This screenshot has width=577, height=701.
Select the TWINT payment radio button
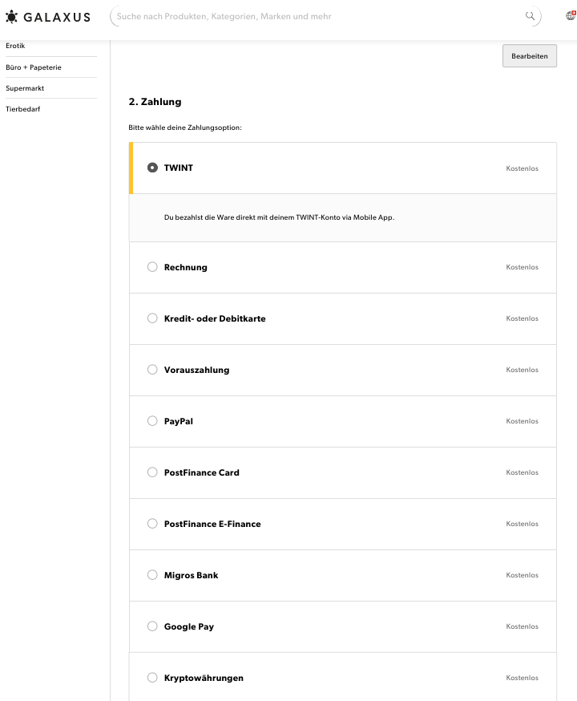click(x=152, y=168)
